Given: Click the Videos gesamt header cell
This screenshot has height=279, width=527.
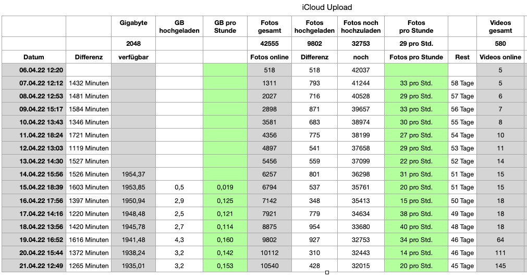Looking at the screenshot, I should (500, 27).
